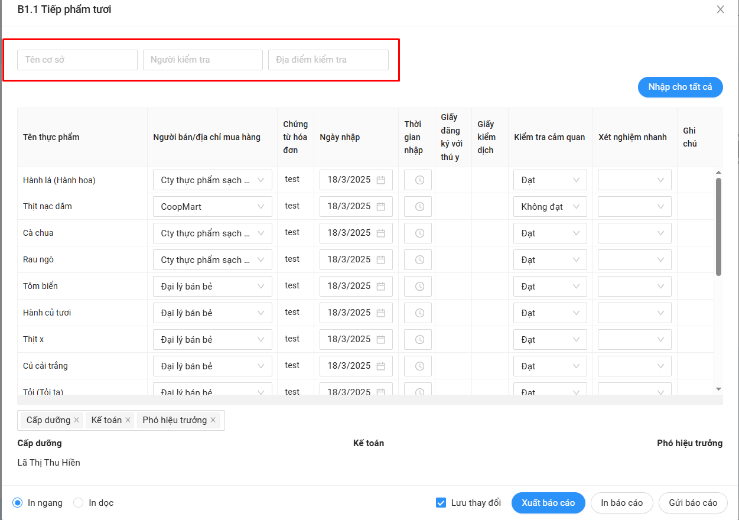
Task: Focus the Tên cơ sở input field
Action: (x=77, y=60)
